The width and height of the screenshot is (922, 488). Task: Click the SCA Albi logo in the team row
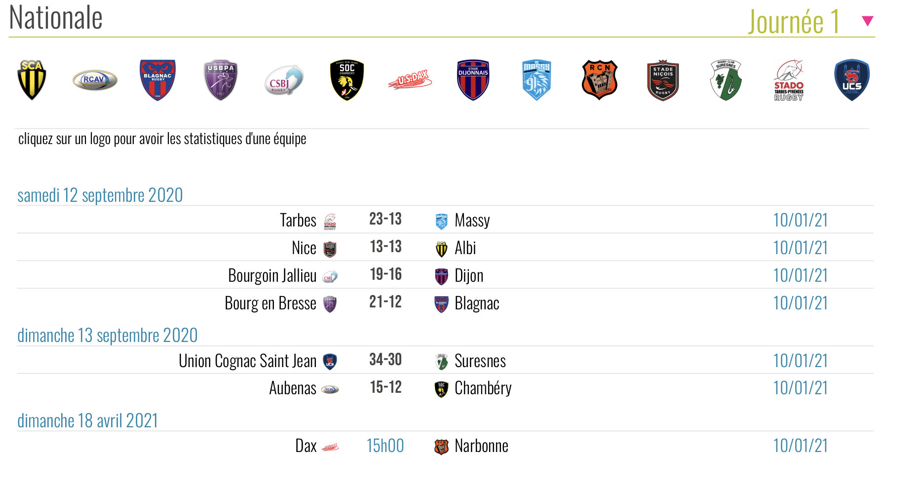[x=32, y=79]
